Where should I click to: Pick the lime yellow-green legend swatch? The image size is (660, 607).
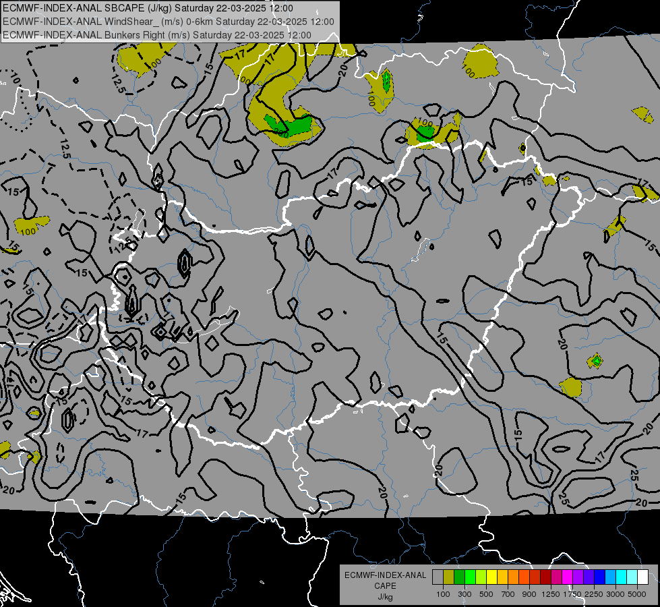[x=481, y=577]
